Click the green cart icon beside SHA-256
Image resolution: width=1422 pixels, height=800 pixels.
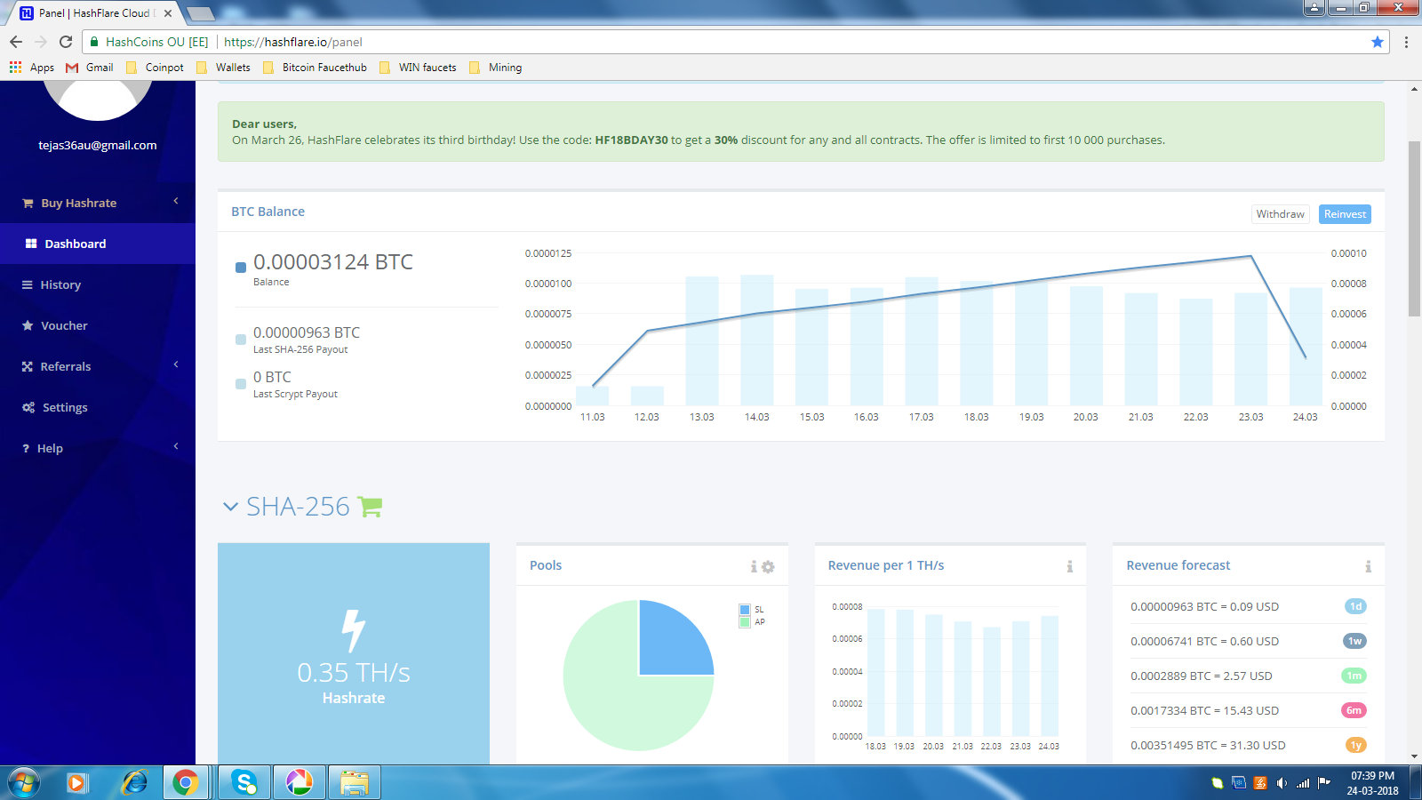[370, 507]
